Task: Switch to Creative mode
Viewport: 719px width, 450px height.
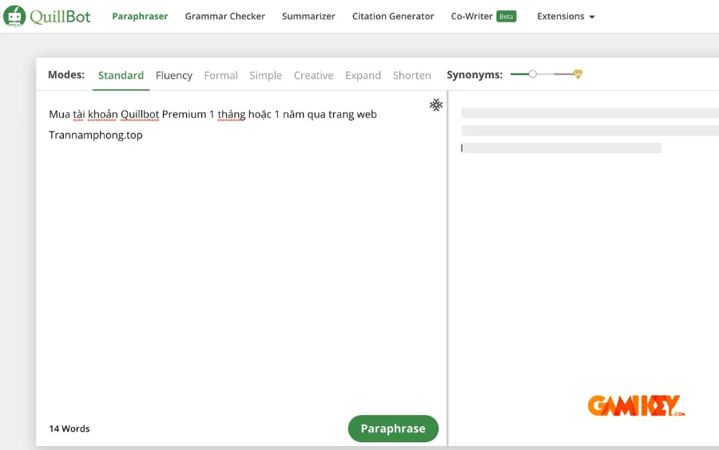Action: pyautogui.click(x=313, y=75)
